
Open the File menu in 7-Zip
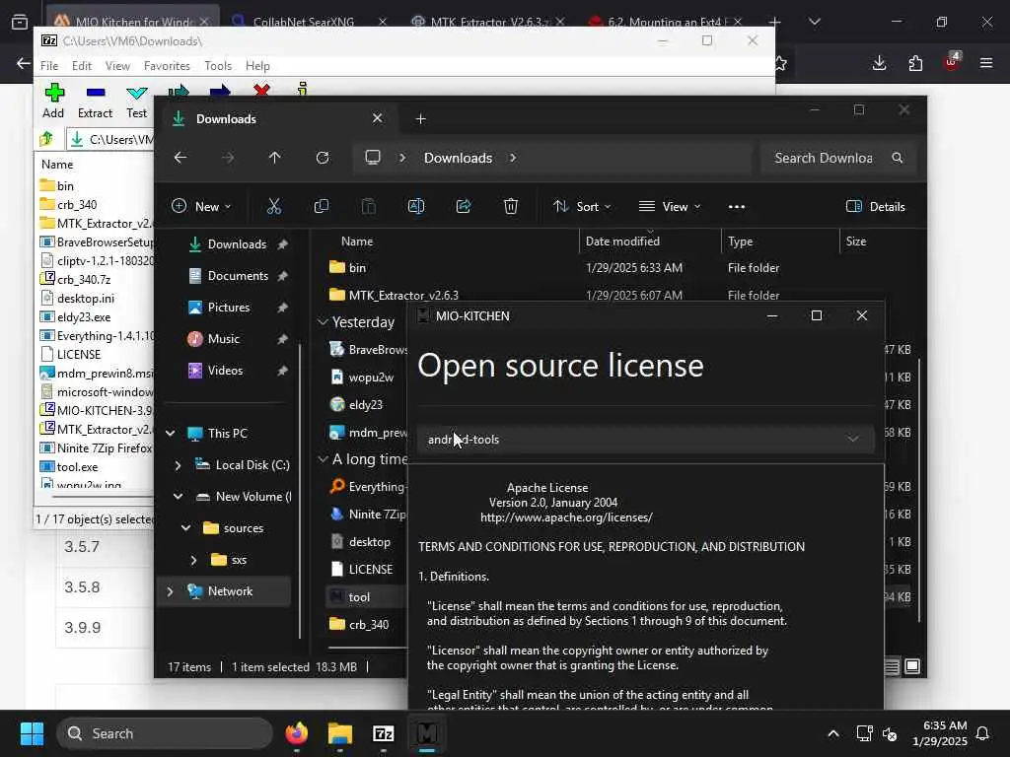[49, 66]
